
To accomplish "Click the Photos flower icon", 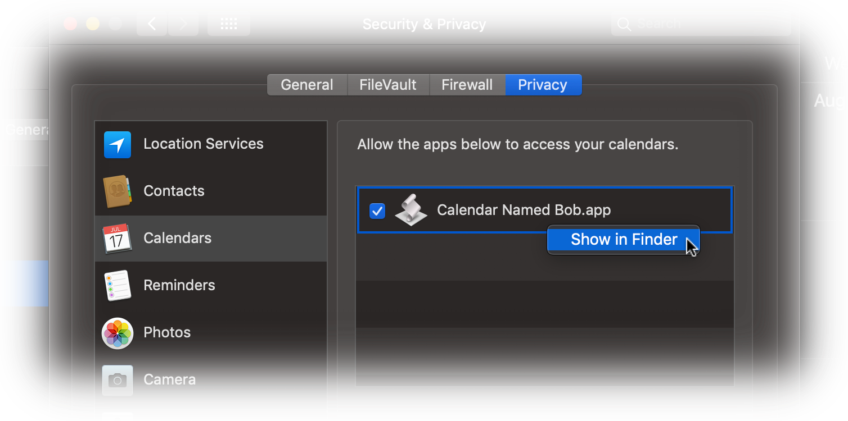I will click(x=117, y=332).
